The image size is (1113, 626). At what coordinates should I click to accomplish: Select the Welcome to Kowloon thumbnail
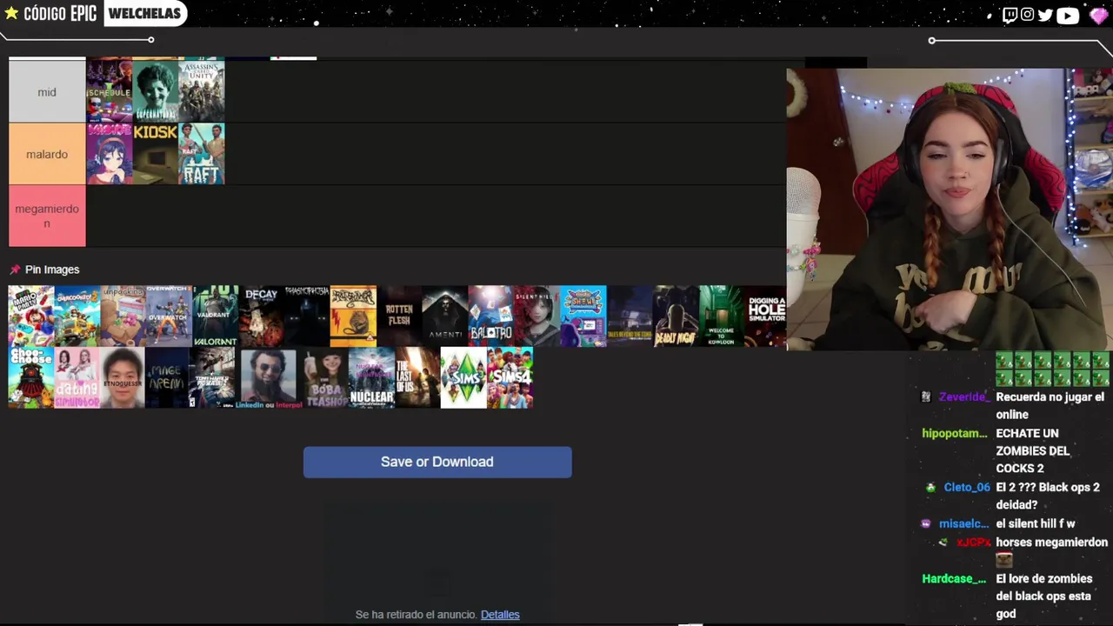pyautogui.click(x=722, y=316)
